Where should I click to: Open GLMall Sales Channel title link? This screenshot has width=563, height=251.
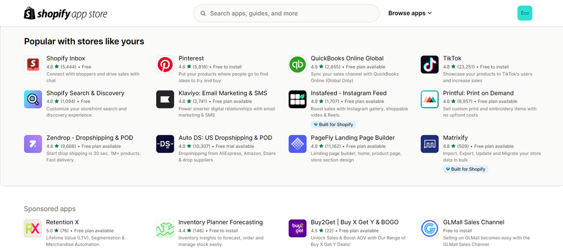473,222
